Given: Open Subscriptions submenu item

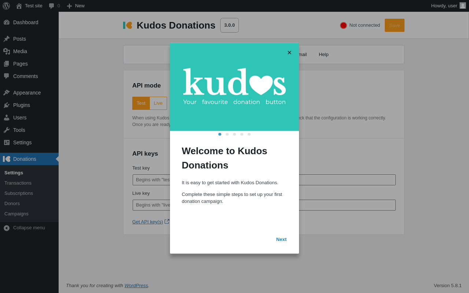Looking at the screenshot, I should point(29,193).
